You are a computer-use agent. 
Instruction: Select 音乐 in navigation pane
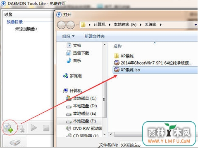click(x=74, y=60)
